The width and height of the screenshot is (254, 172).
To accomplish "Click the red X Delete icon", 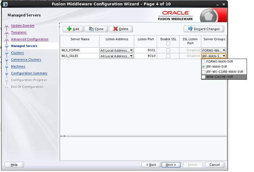I will pyautogui.click(x=116, y=29).
